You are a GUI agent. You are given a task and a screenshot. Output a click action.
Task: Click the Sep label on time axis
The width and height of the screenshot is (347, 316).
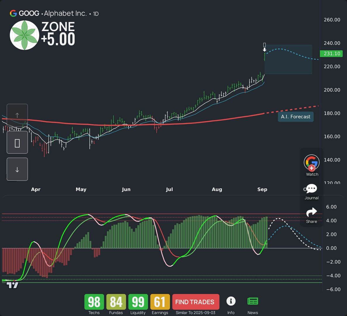[262, 189]
